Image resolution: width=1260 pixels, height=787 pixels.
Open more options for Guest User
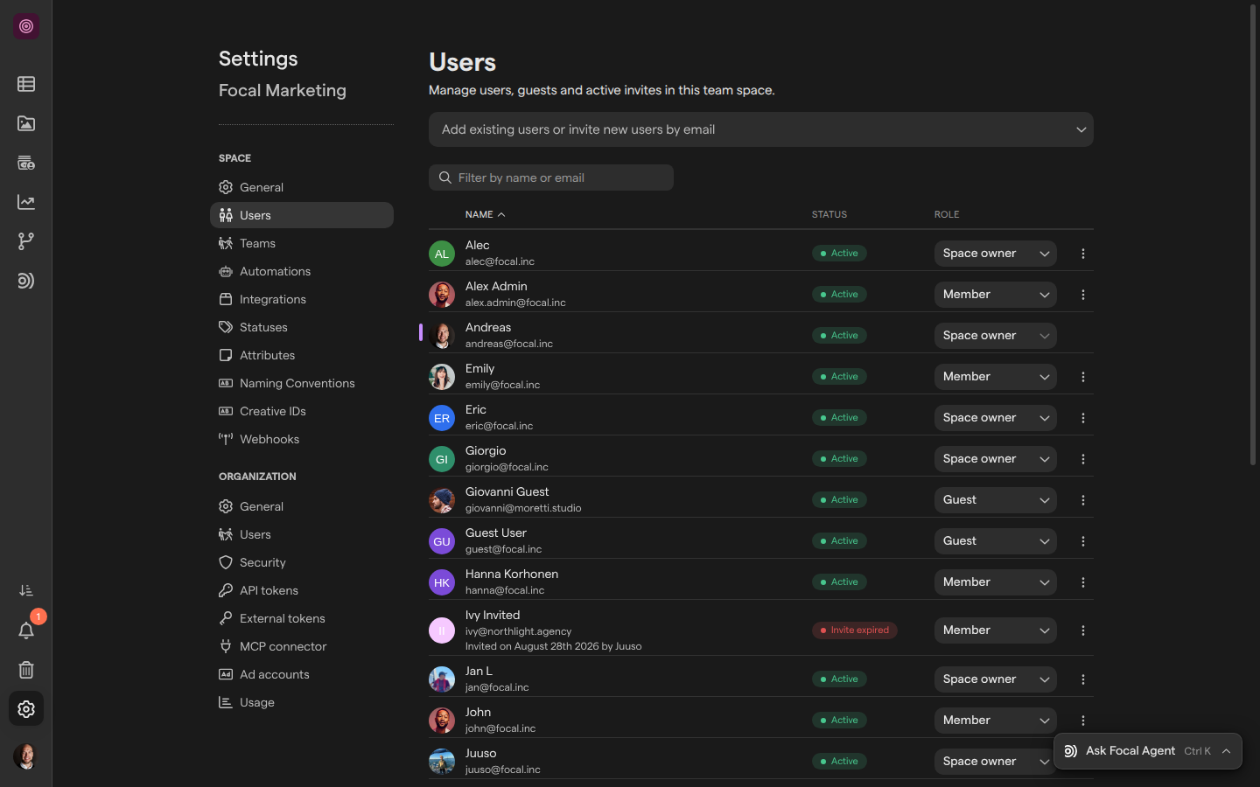coord(1083,541)
